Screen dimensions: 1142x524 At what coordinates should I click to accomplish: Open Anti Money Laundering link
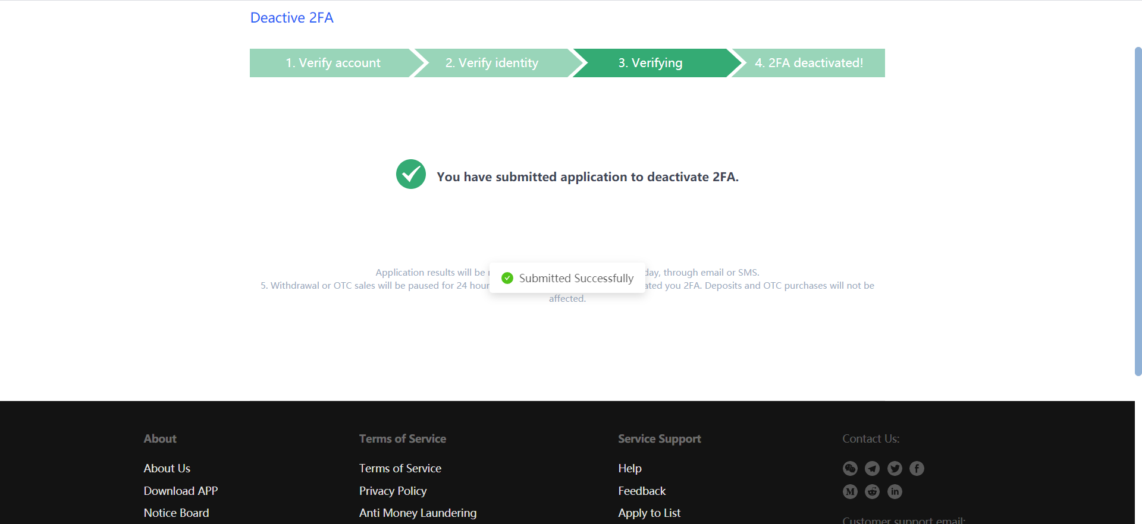coord(418,513)
